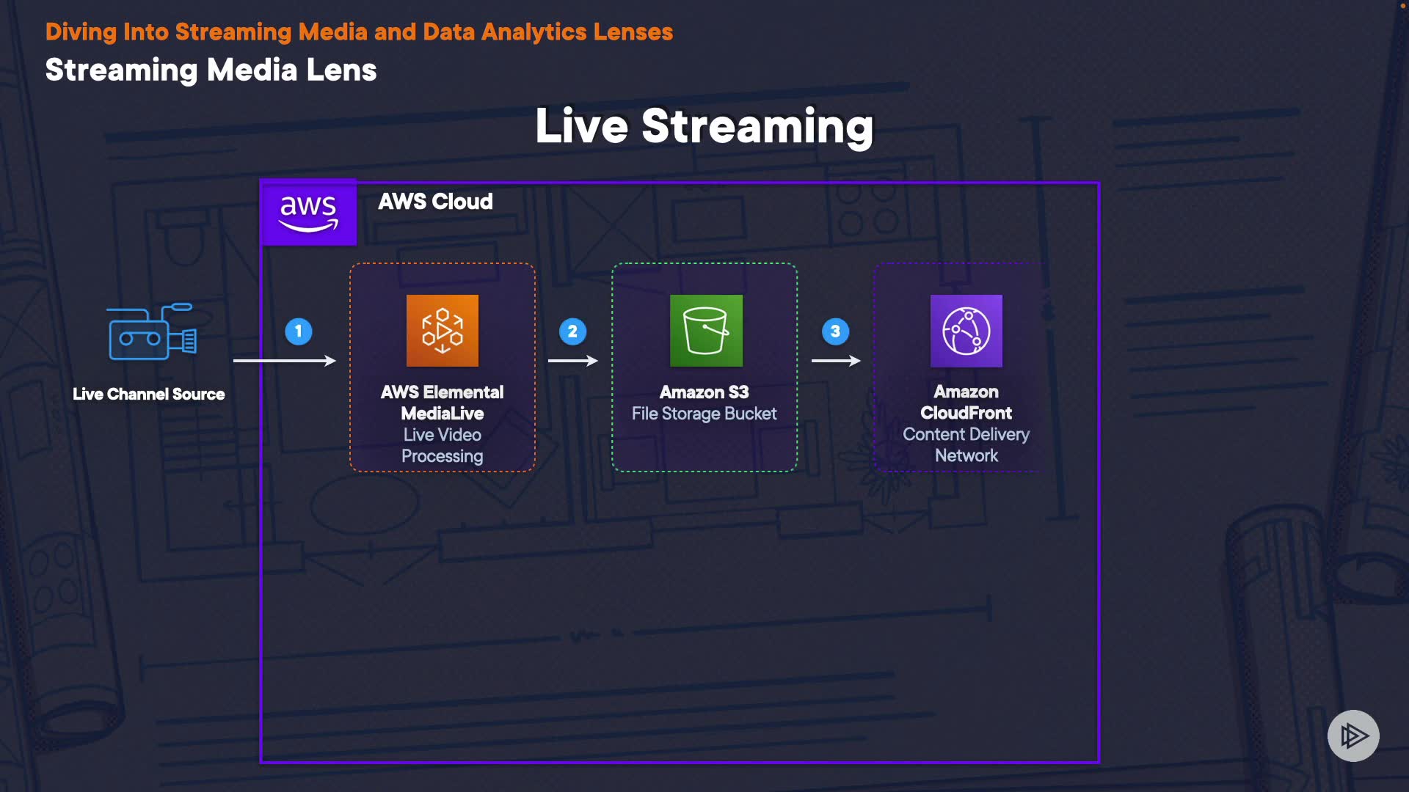This screenshot has height=792, width=1409.
Task: Click the Live Video Processing text
Action: click(443, 445)
